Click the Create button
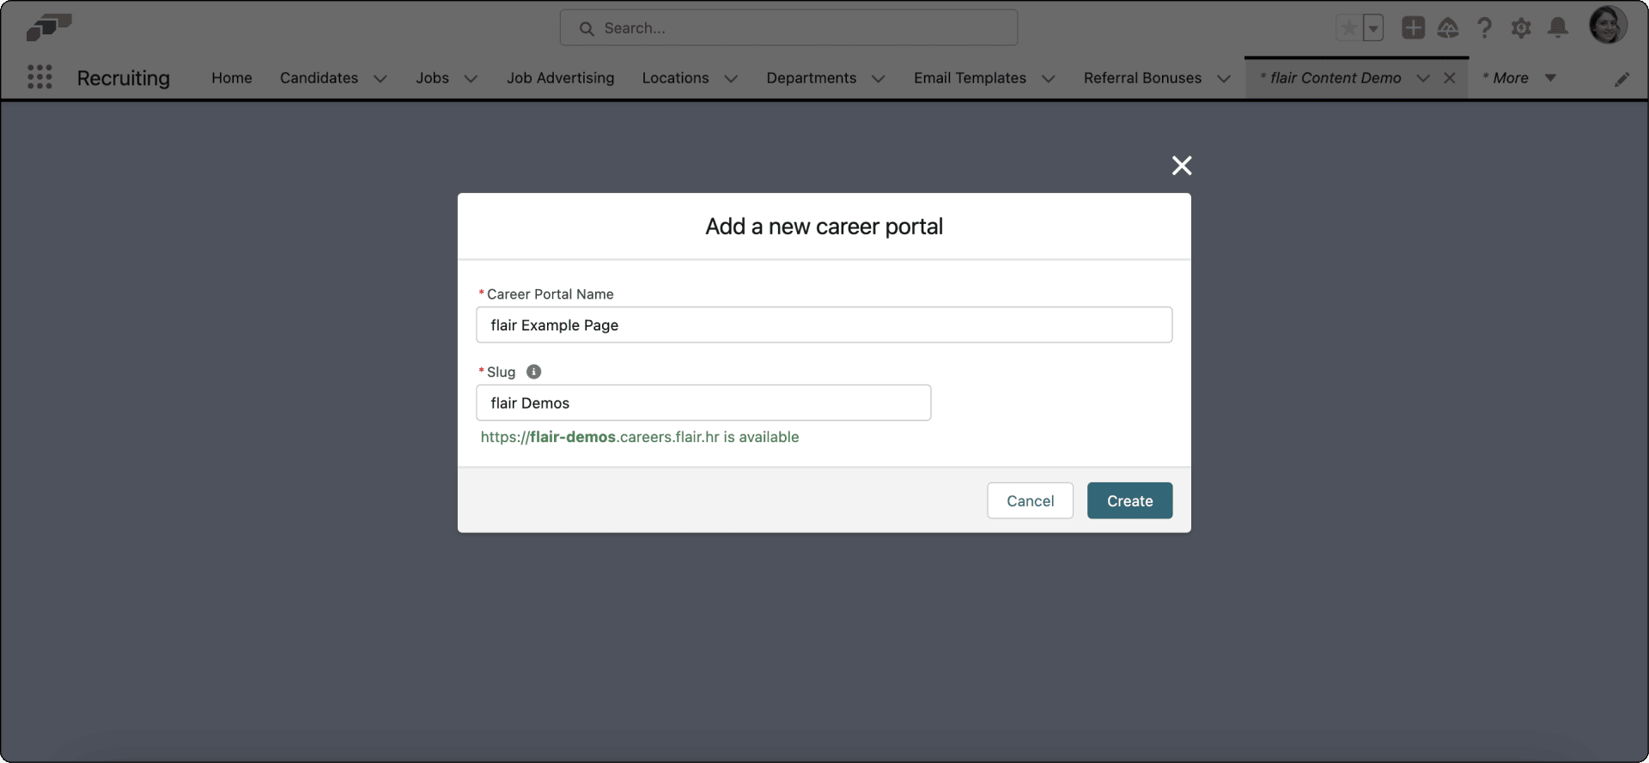The image size is (1649, 763). tap(1129, 500)
